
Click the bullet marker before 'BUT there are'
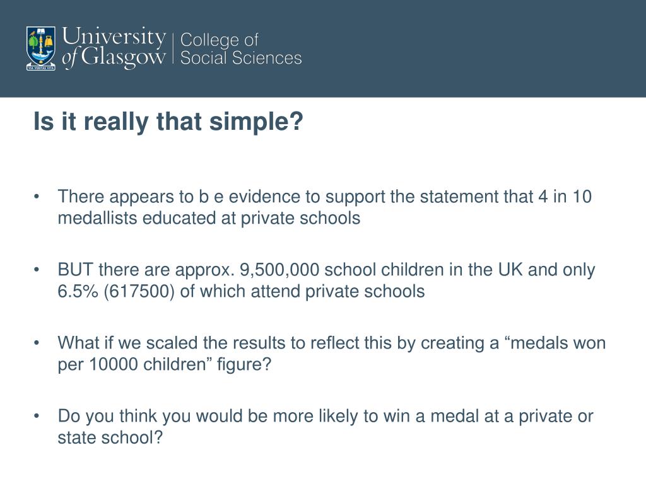(x=37, y=270)
